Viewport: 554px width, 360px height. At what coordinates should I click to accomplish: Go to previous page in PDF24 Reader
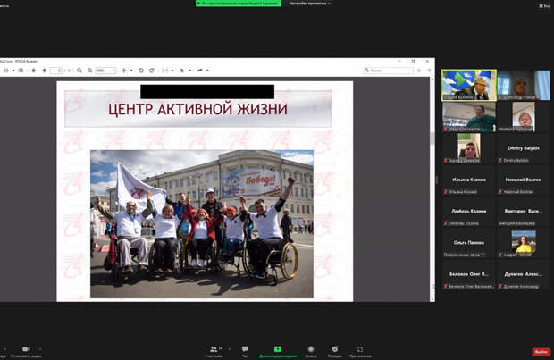(x=34, y=71)
